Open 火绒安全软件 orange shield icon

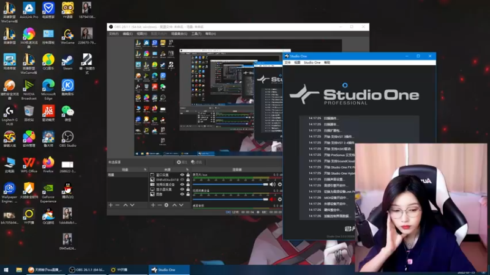(x=29, y=191)
